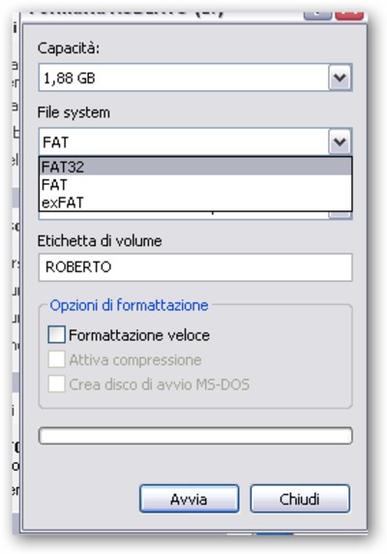Dismiss the dialog with Chiudi
The image size is (387, 554).
point(300,499)
